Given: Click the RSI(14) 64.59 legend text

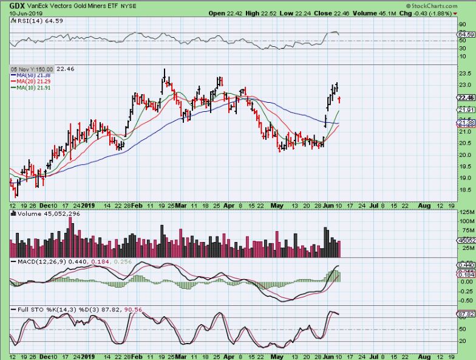Looking at the screenshot, I should (40, 21).
